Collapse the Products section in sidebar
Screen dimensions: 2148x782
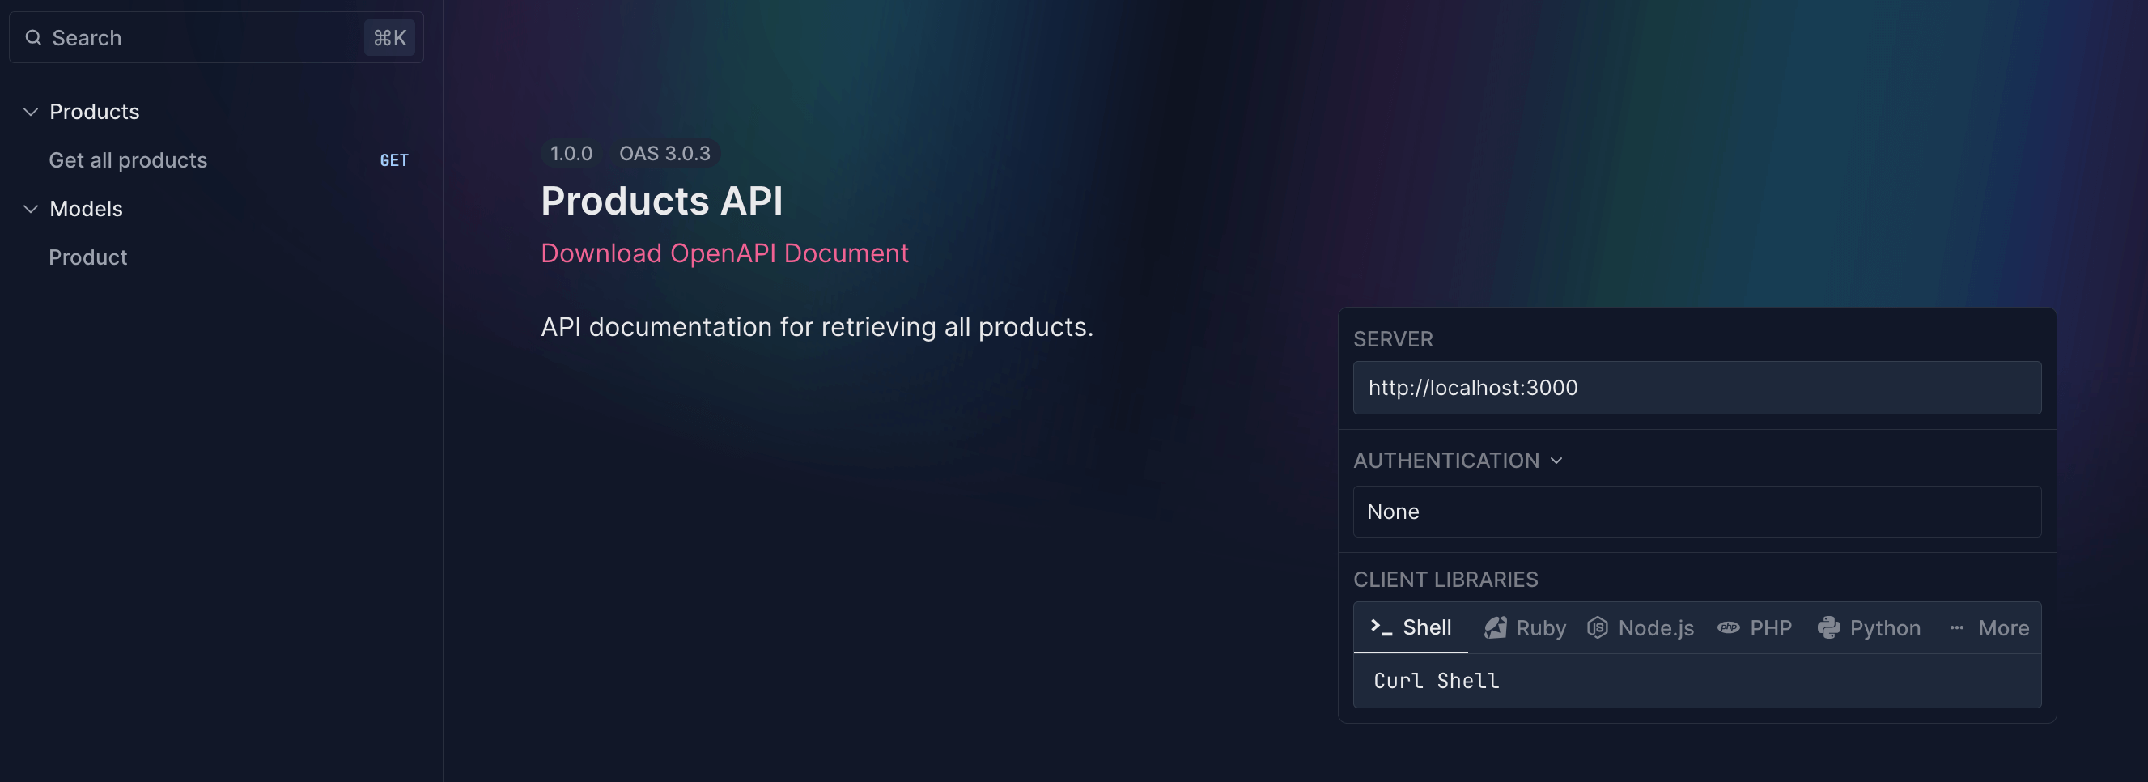pos(30,112)
